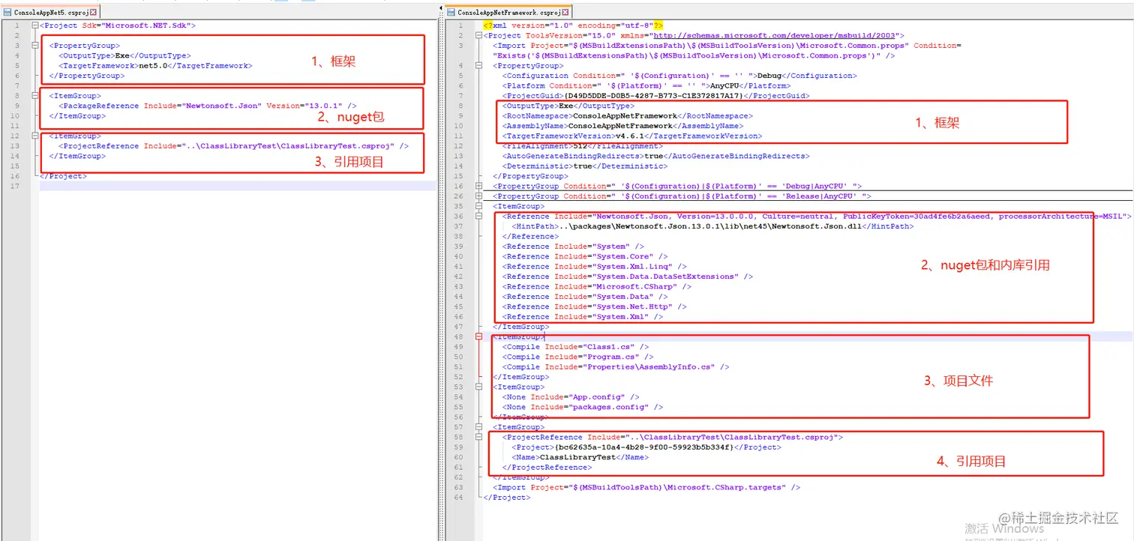Click the save icon on ConsoleAppNetFramework.csproj tab

(451, 12)
